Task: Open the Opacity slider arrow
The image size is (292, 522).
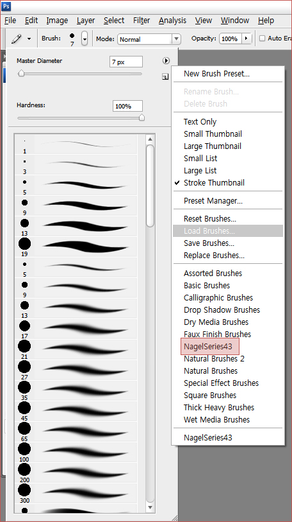Action: 246,39
